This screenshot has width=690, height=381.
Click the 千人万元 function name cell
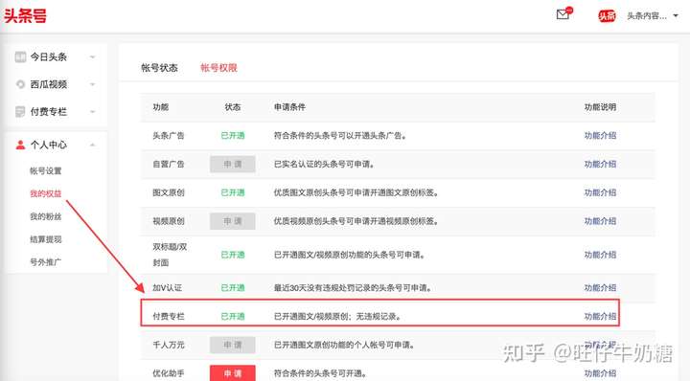168,345
